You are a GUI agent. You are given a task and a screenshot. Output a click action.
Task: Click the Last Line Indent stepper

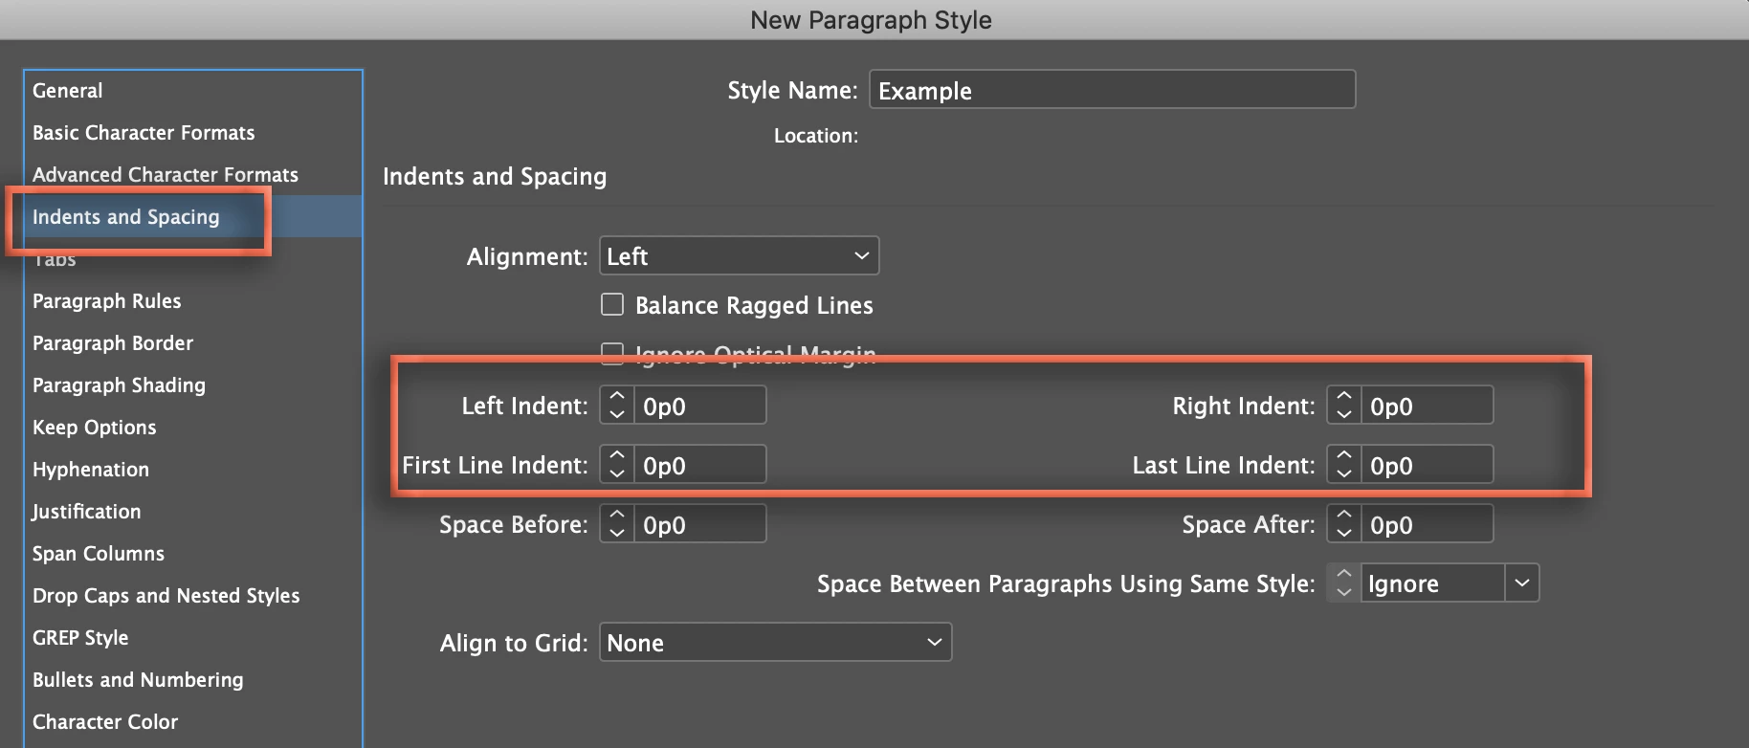coord(1344,464)
